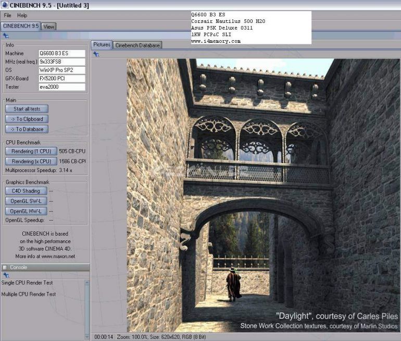Run the Rendering (x CPU) benchmark
Screen dimensions: 401x341
31,161
